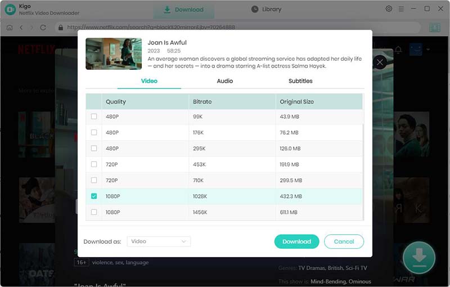Screen dimensions: 450x287
Task: Click the padlock icon in address bar
Action: (x=61, y=28)
